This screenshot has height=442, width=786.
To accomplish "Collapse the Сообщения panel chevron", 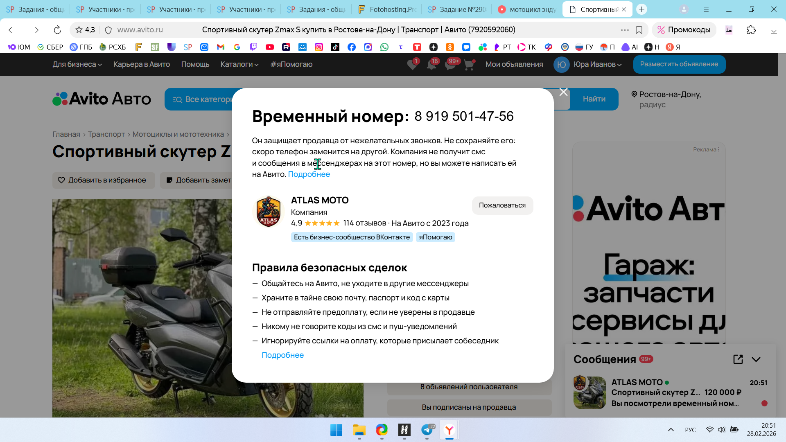I will (x=756, y=359).
